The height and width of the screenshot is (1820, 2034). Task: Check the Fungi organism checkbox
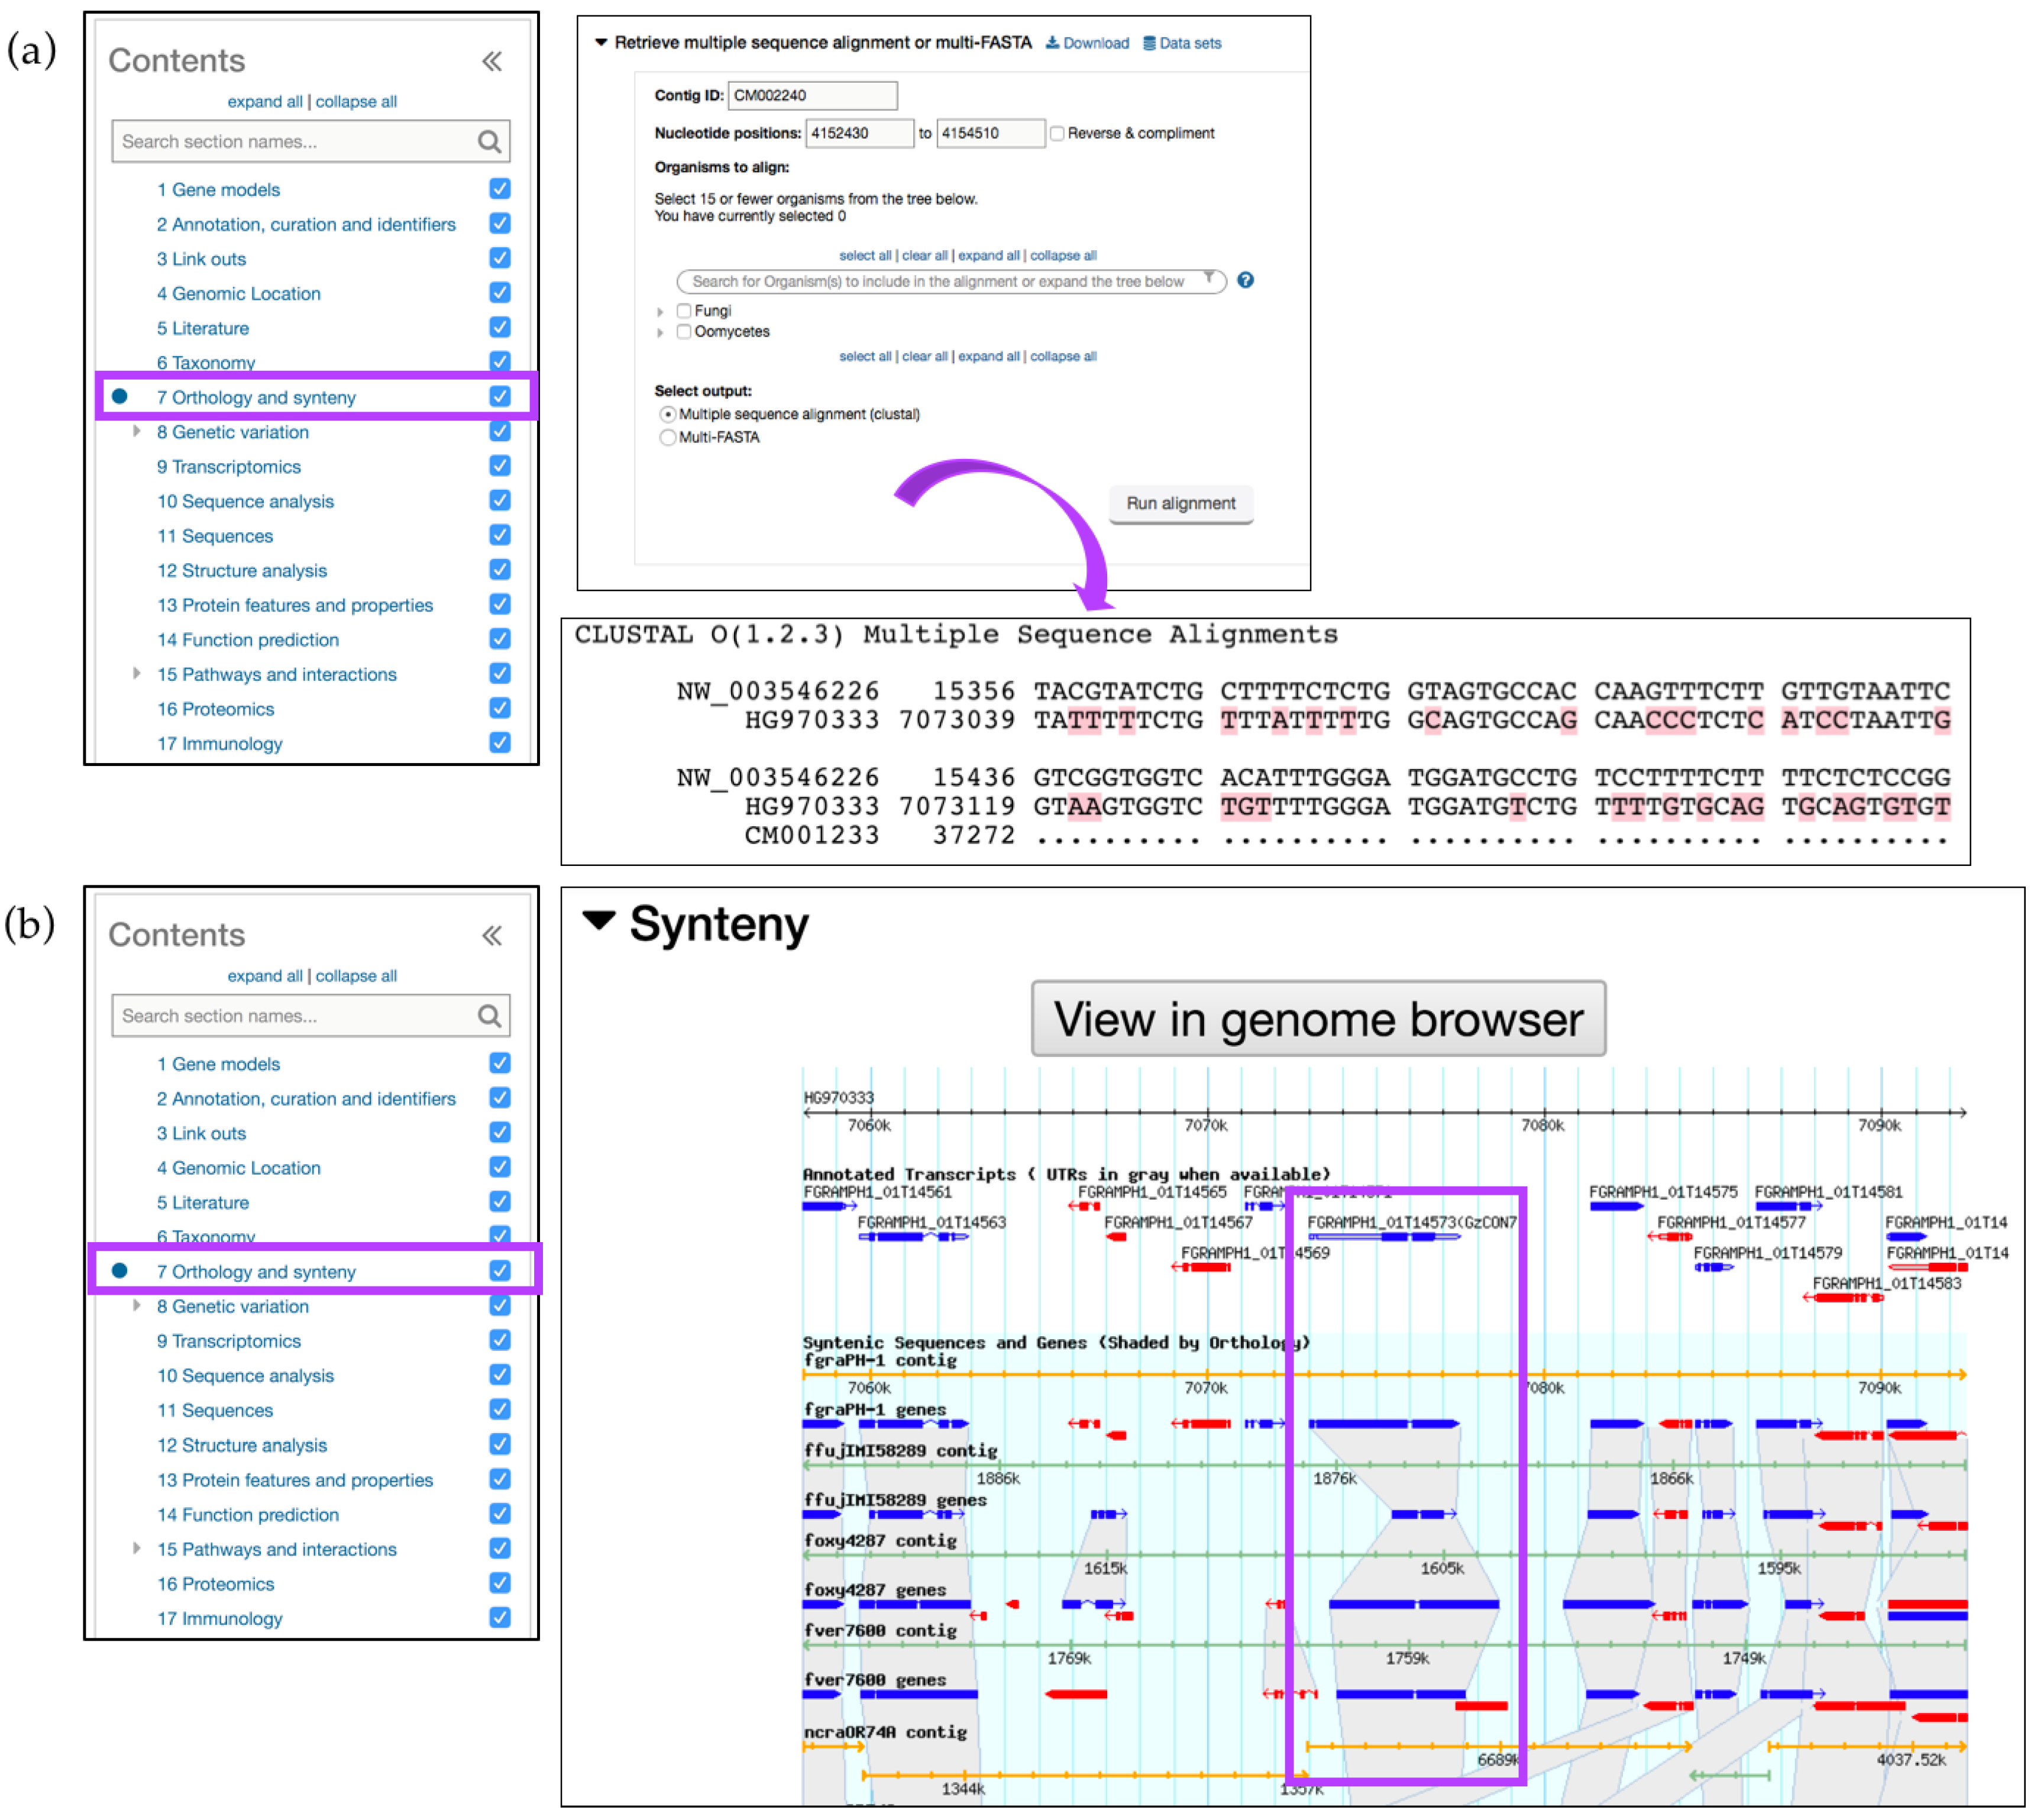click(684, 311)
